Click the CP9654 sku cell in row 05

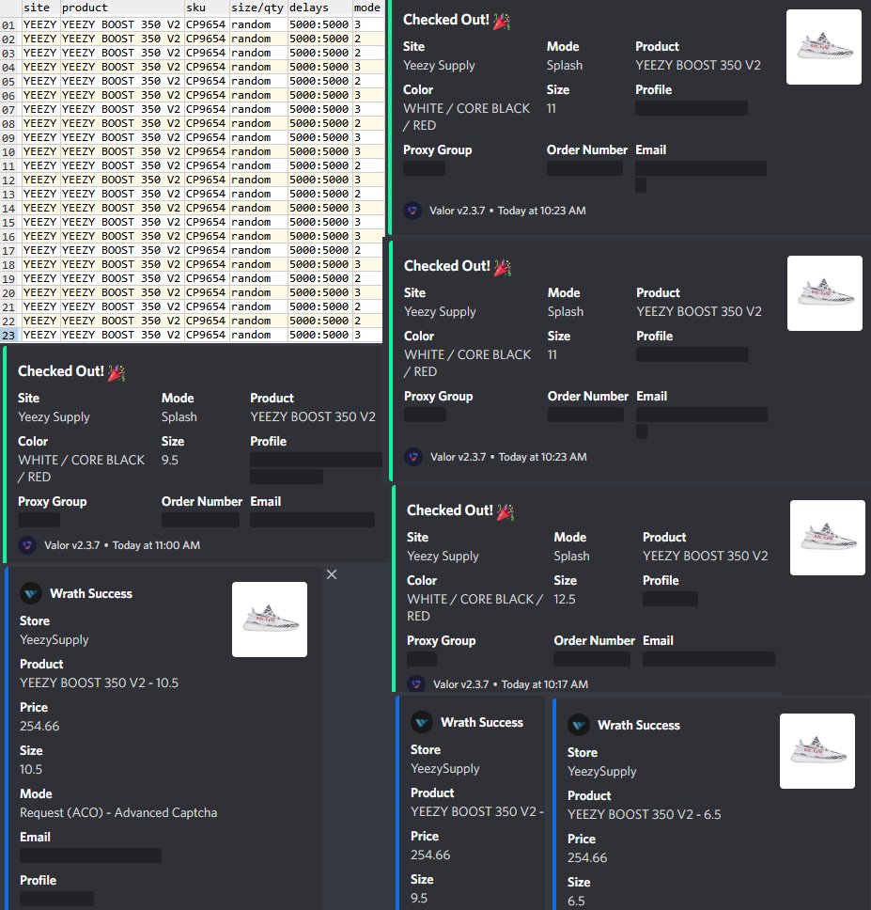coord(206,81)
